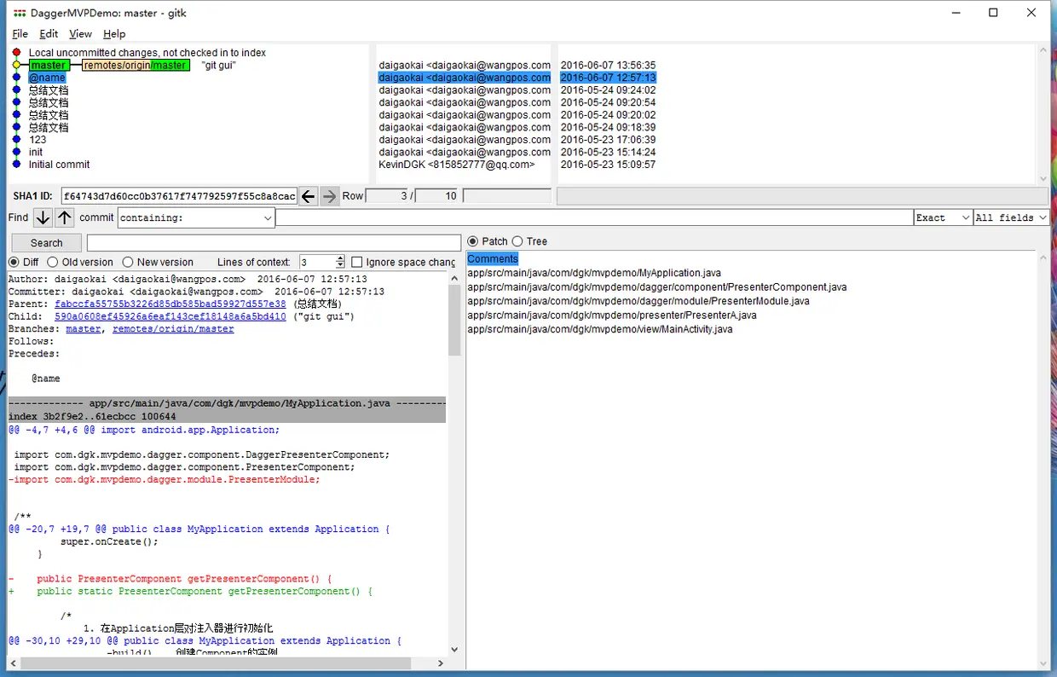Select the red uncommitted changes commit dot
The image size is (1057, 677).
tap(16, 53)
